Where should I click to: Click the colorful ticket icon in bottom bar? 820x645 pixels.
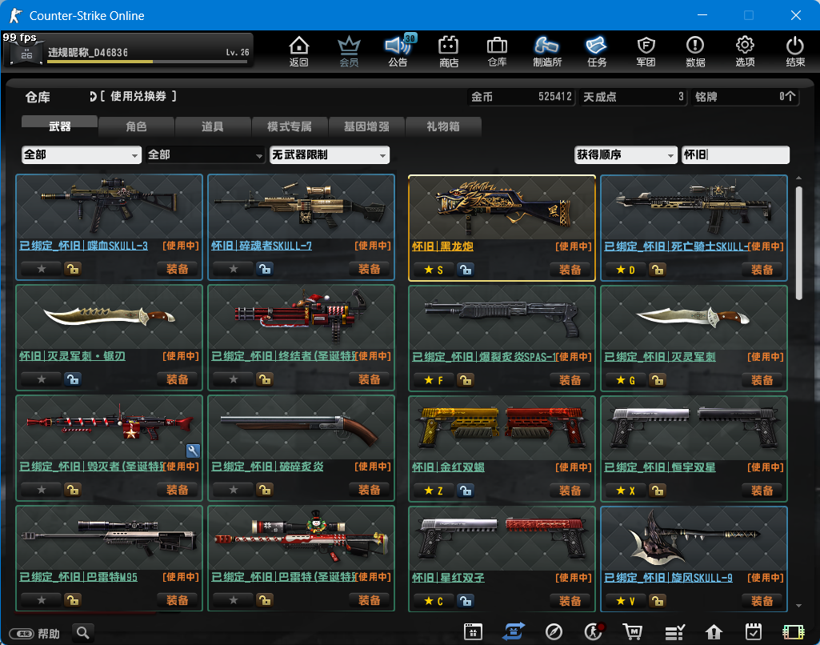click(794, 632)
